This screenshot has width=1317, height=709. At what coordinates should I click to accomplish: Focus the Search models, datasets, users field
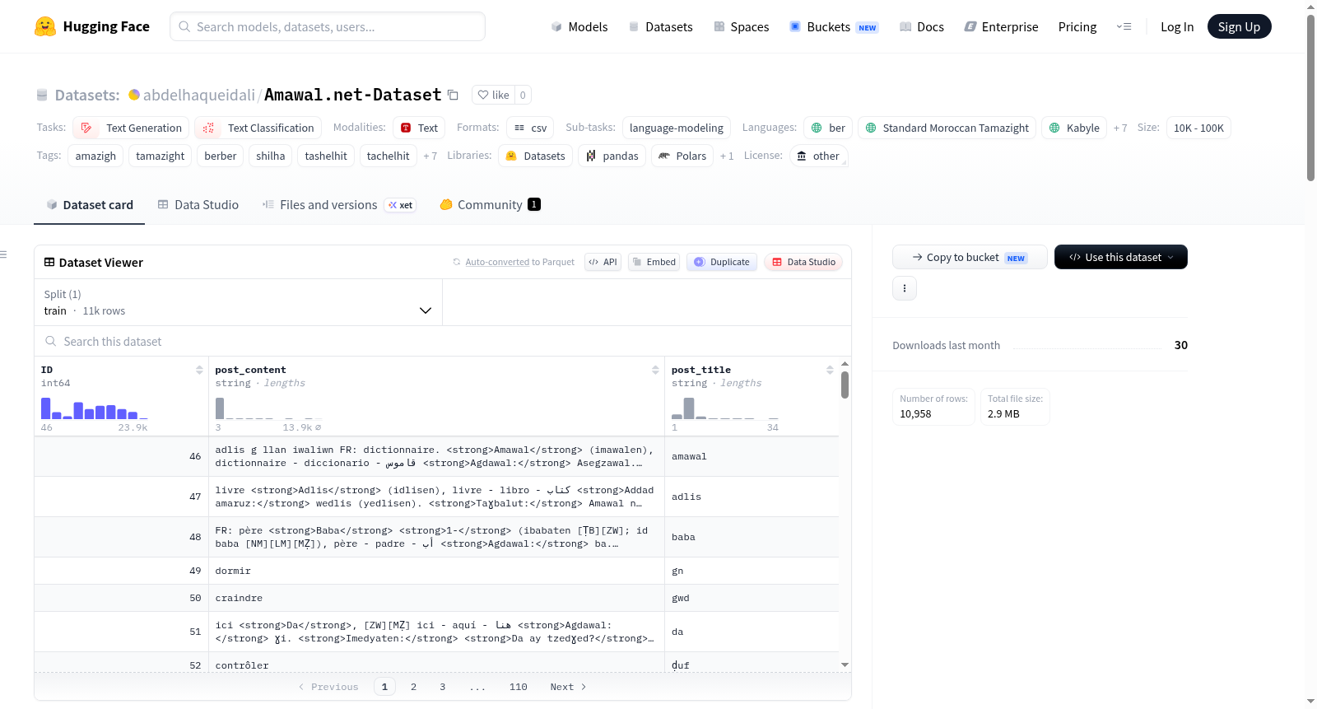coord(328,26)
